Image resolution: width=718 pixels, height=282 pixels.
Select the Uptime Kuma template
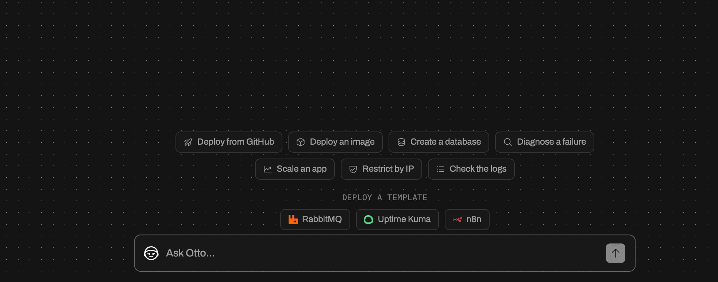(397, 220)
